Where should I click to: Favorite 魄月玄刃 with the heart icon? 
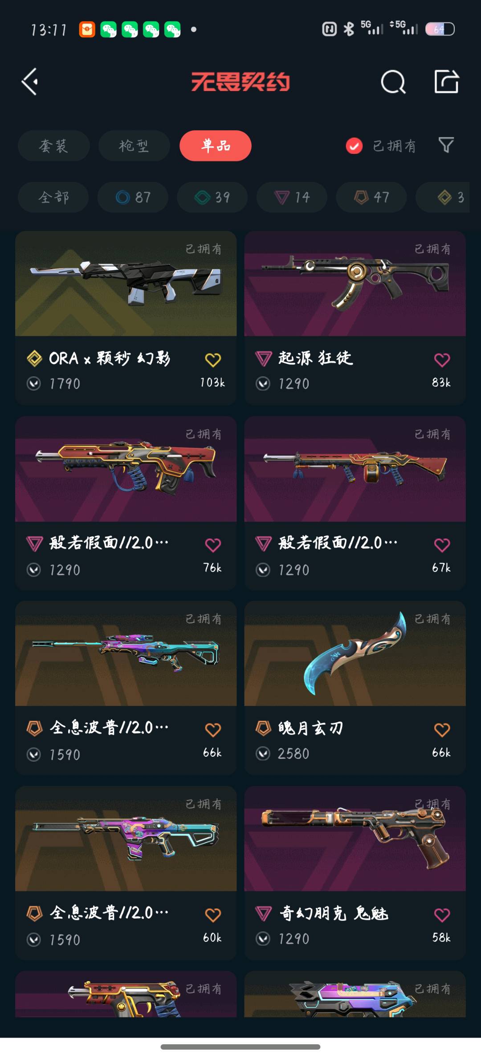[x=442, y=729]
